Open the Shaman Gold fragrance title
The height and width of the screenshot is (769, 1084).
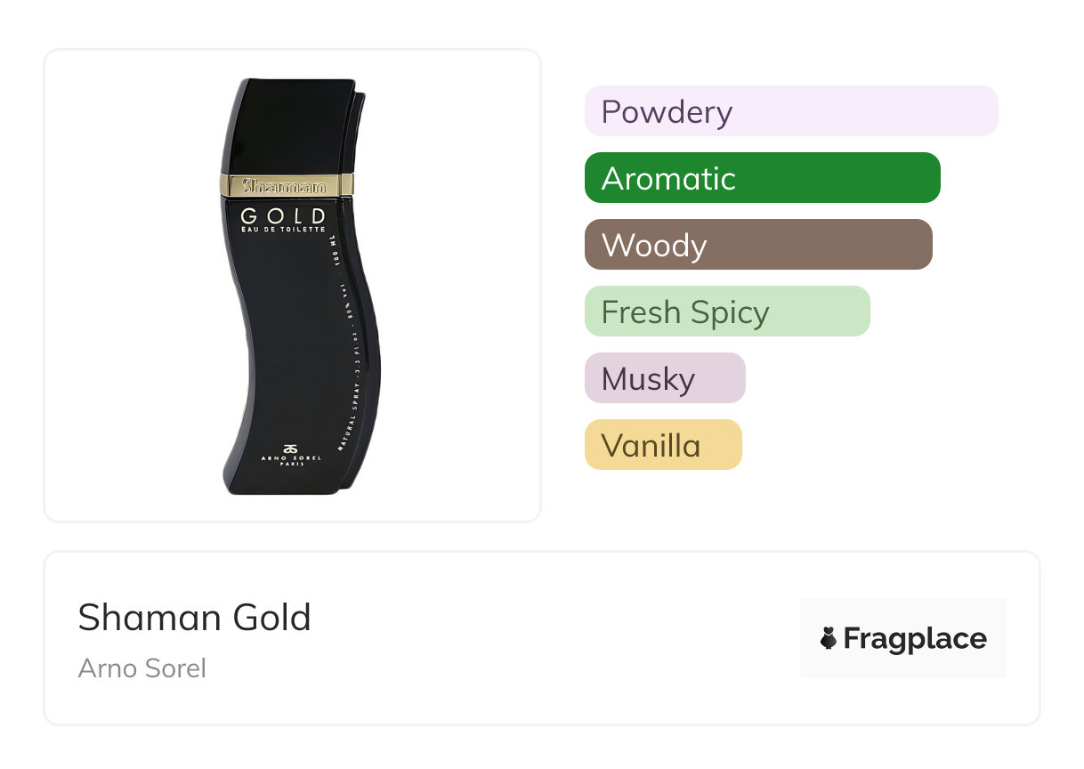coord(195,618)
